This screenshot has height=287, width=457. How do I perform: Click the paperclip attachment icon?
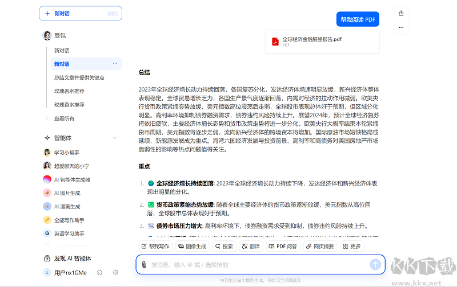(145, 264)
